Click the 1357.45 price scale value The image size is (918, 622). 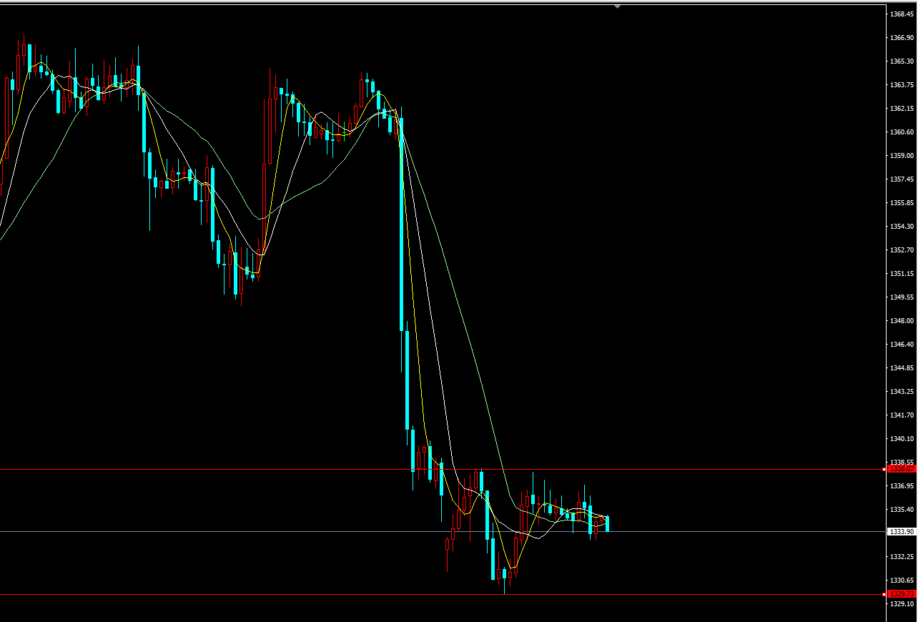[x=902, y=179]
